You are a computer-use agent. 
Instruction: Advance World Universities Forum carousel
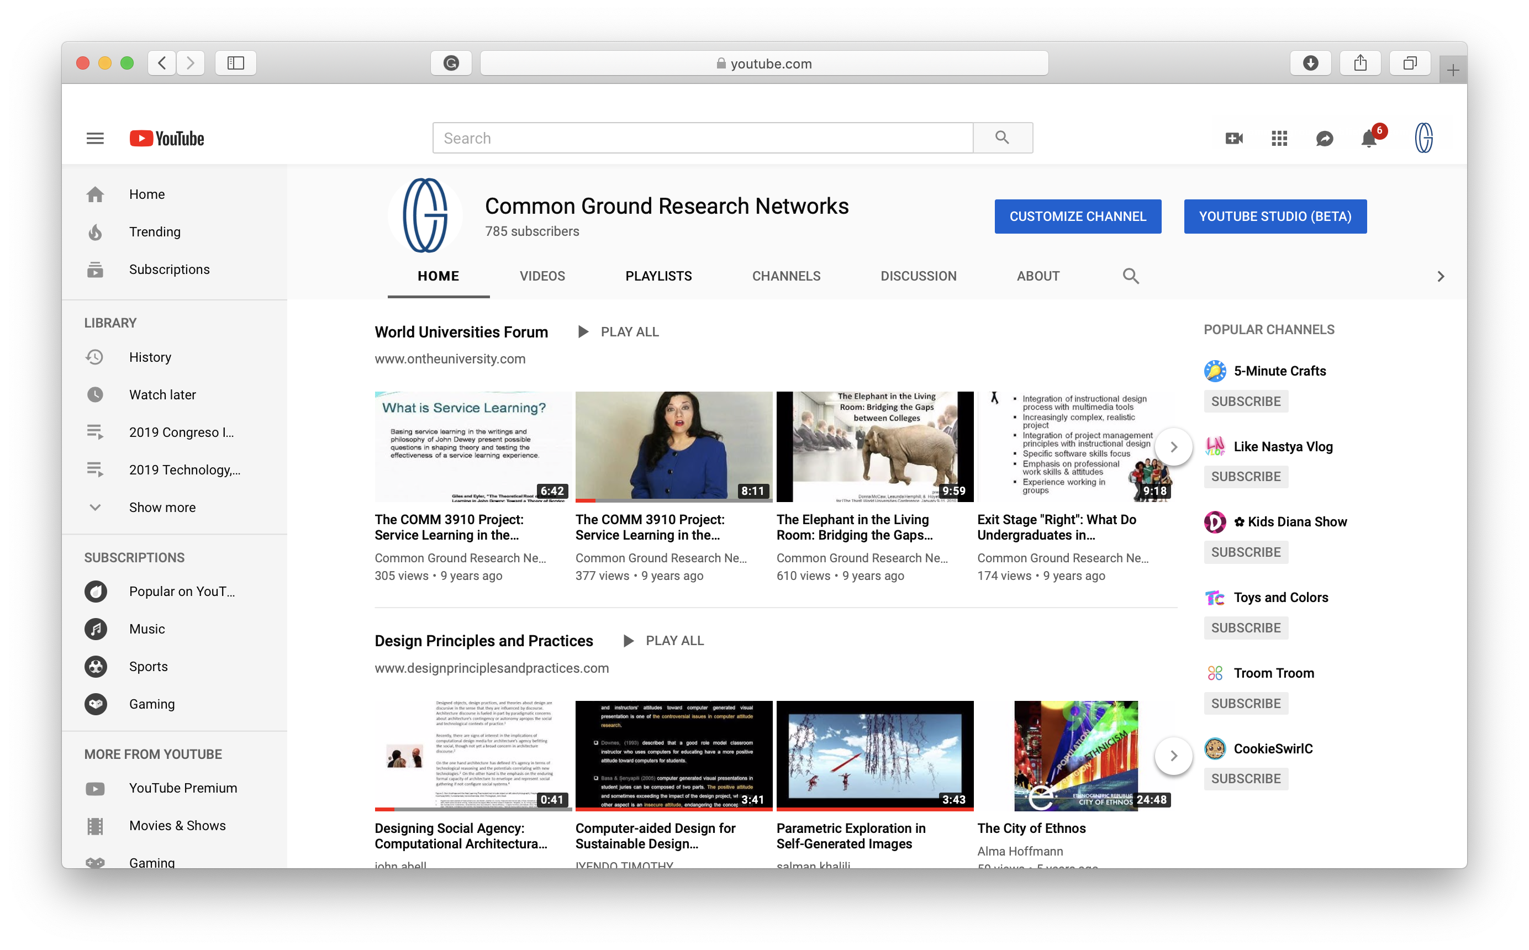(x=1173, y=447)
